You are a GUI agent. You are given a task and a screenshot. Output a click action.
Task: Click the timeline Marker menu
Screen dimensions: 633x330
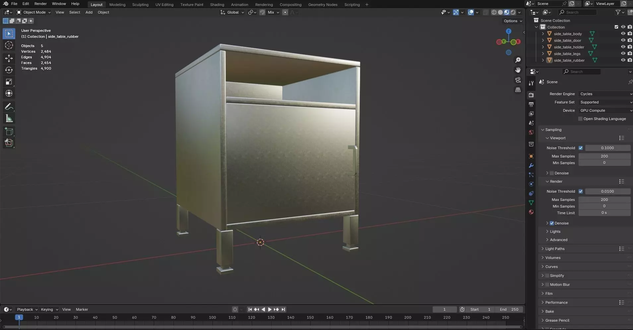82,309
